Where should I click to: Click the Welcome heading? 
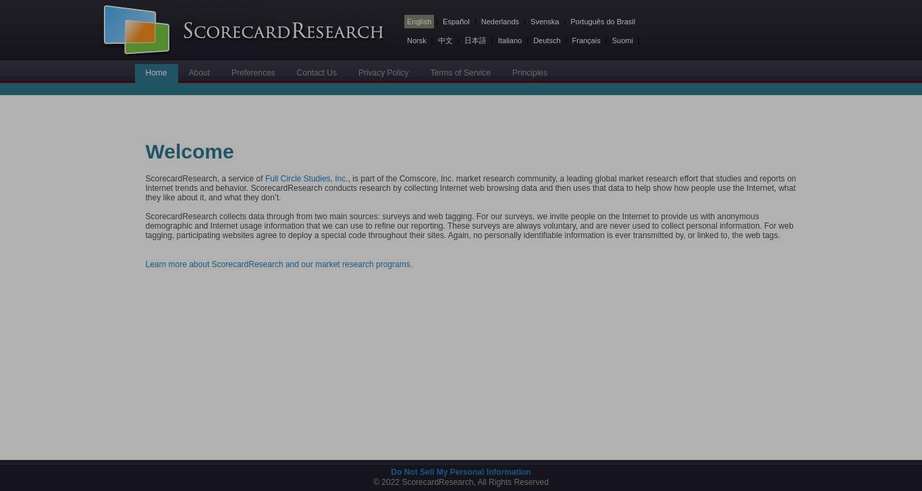(190, 152)
